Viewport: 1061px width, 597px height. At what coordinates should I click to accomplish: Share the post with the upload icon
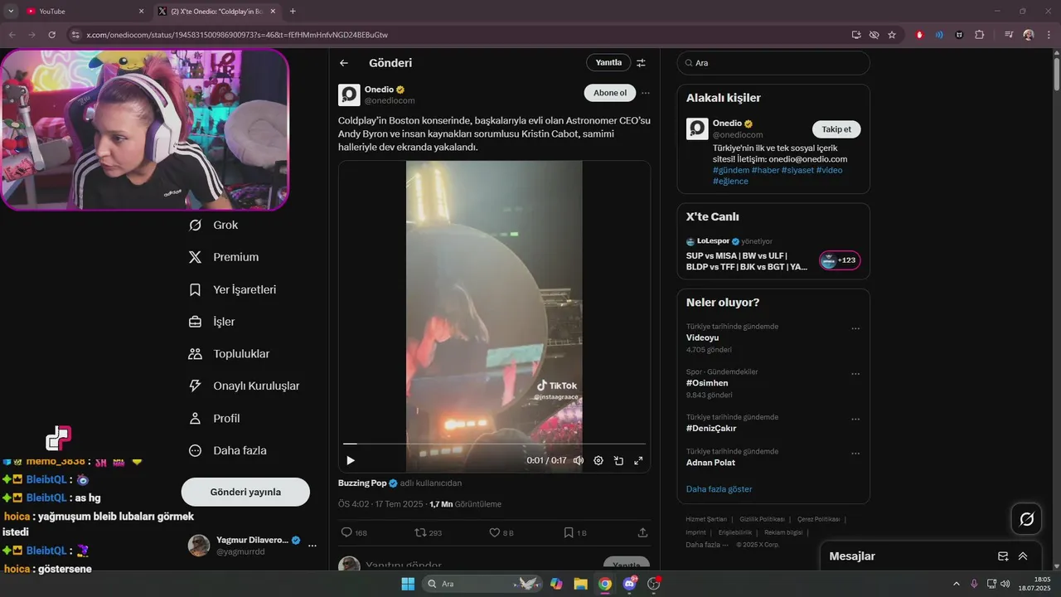[x=642, y=532]
